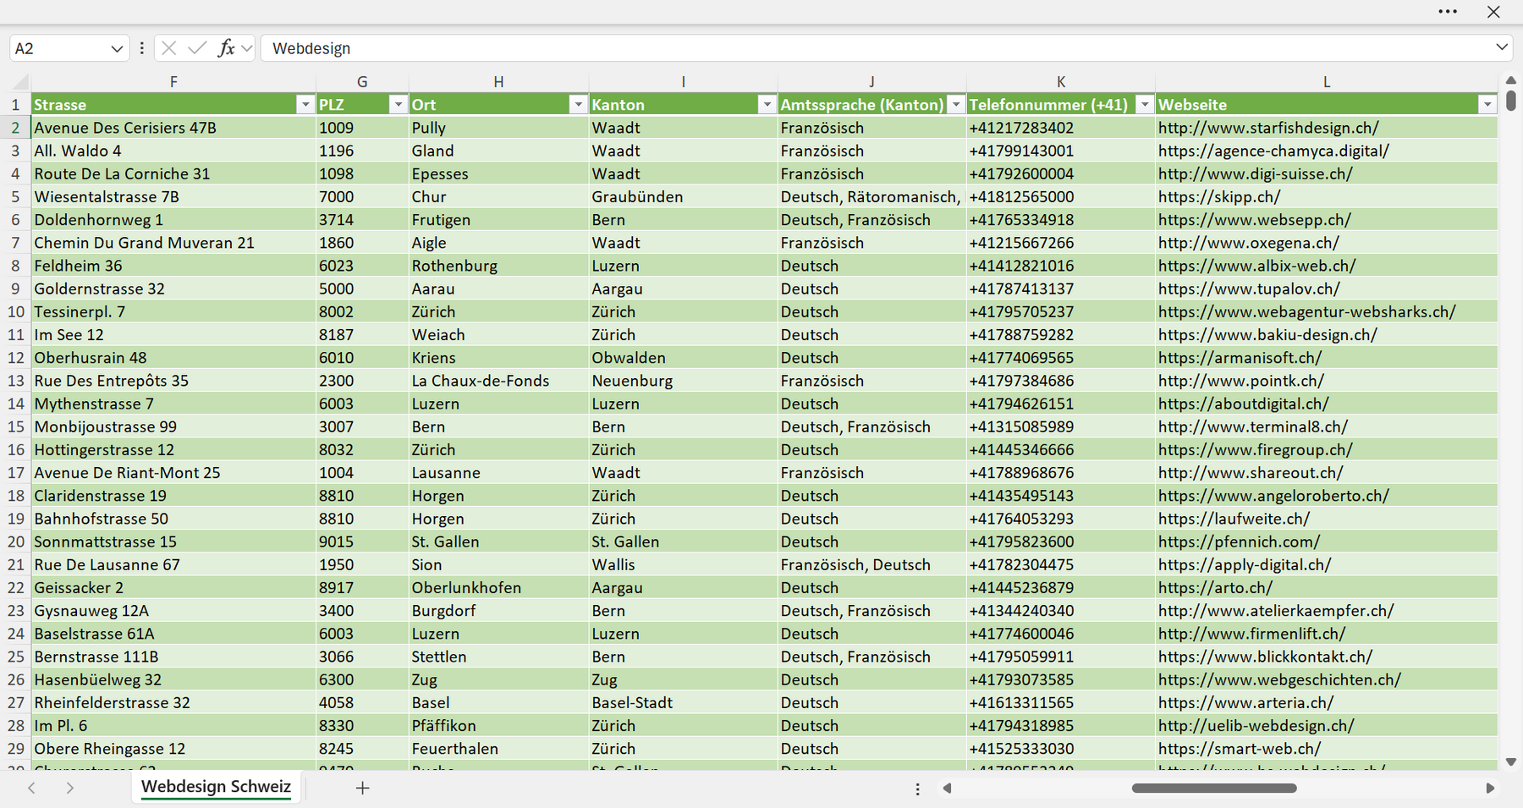Select column L header
1523x808 pixels.
click(x=1326, y=82)
